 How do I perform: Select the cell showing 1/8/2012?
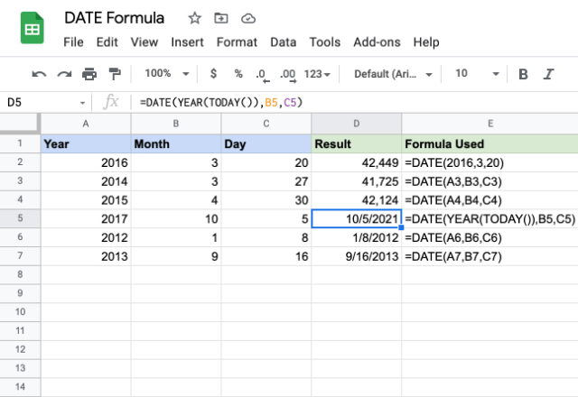(357, 237)
